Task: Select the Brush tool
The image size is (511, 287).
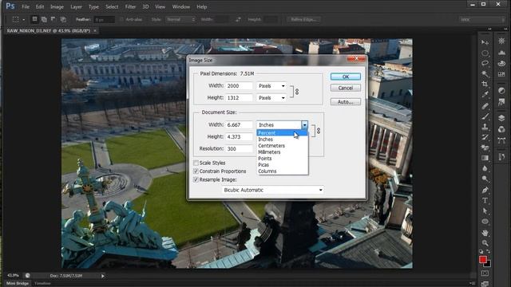Action: coord(485,116)
